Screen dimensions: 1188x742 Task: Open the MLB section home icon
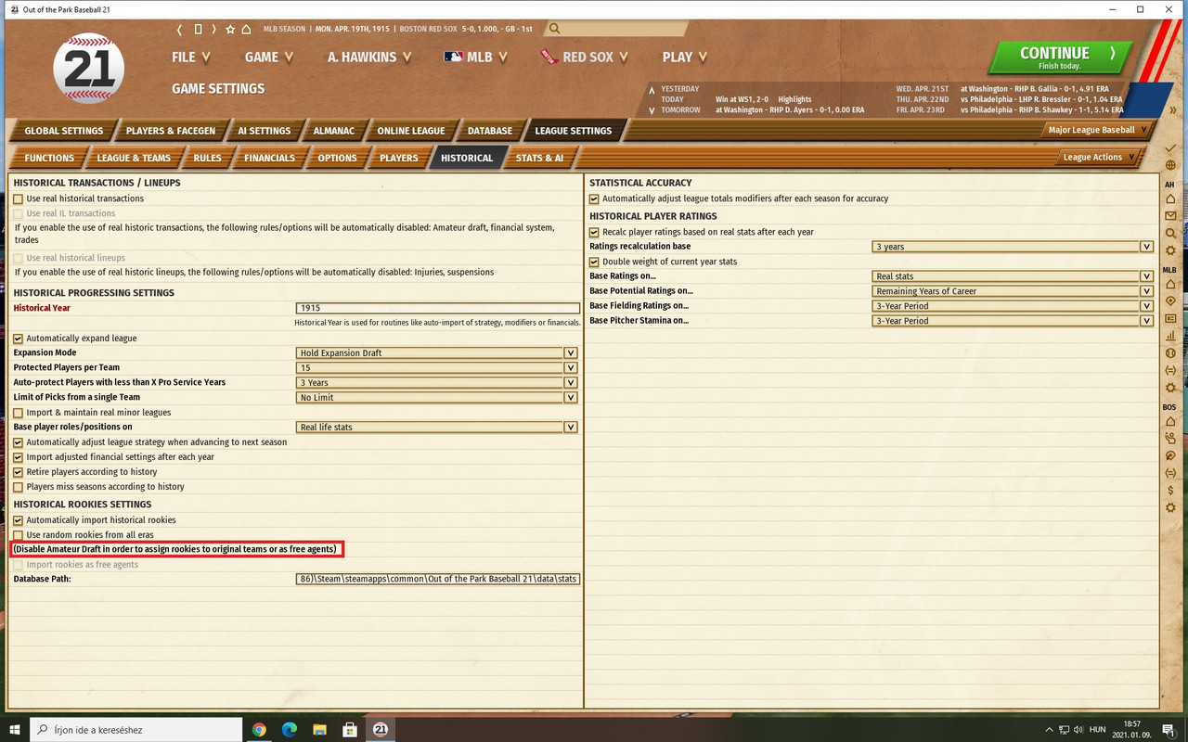pyautogui.click(x=1170, y=284)
